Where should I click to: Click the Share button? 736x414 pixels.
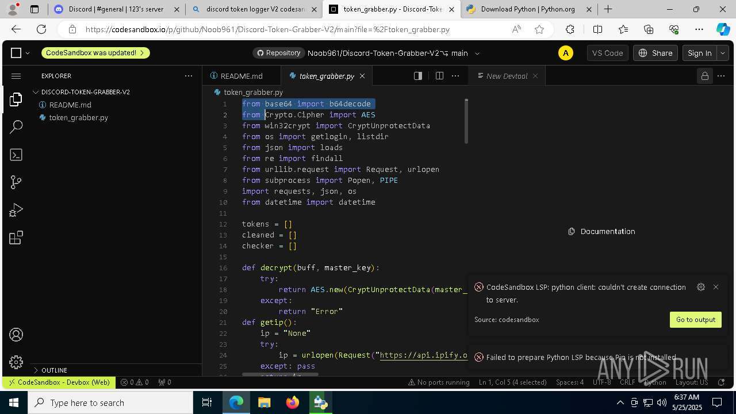655,53
